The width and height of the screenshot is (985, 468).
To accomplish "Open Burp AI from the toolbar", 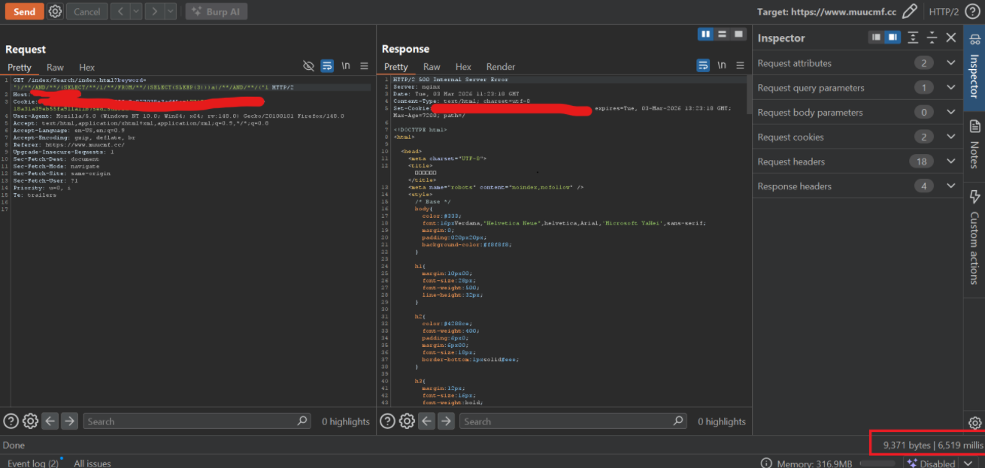I will 216,11.
